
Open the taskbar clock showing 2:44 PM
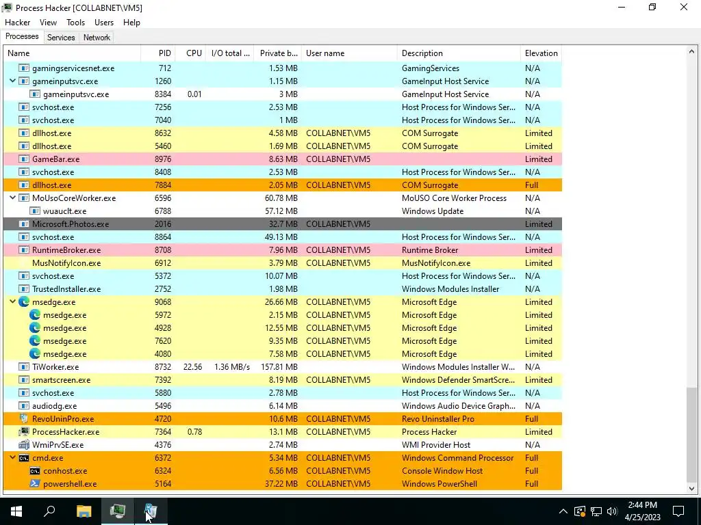pyautogui.click(x=642, y=511)
